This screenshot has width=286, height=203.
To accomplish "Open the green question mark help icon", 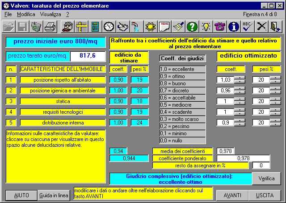I will tap(192, 27).
